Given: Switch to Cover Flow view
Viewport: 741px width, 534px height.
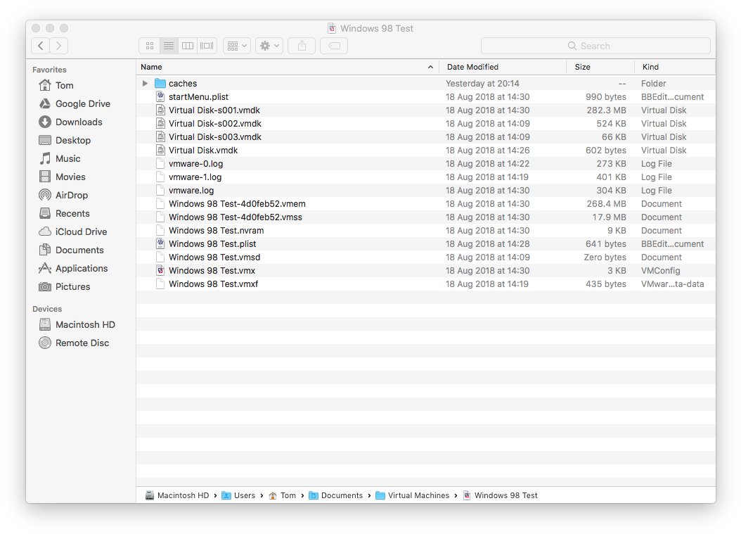Looking at the screenshot, I should 206,45.
